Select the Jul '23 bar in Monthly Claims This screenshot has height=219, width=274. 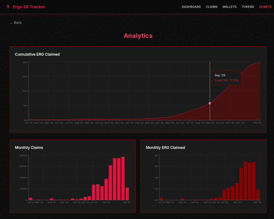(31, 199)
